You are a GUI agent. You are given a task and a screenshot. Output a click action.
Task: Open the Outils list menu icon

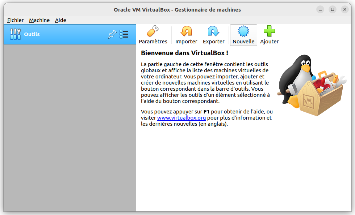pyautogui.click(x=124, y=34)
